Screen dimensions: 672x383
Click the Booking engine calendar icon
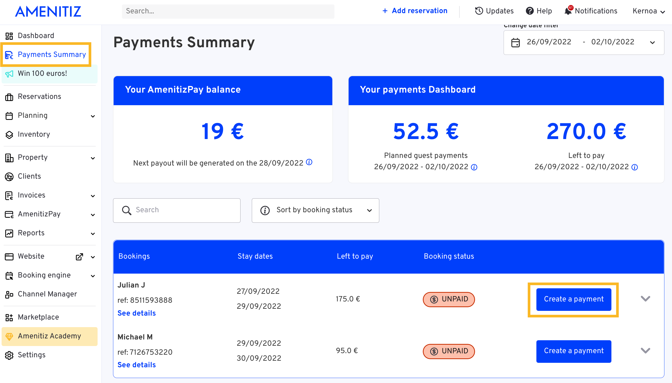click(x=9, y=276)
